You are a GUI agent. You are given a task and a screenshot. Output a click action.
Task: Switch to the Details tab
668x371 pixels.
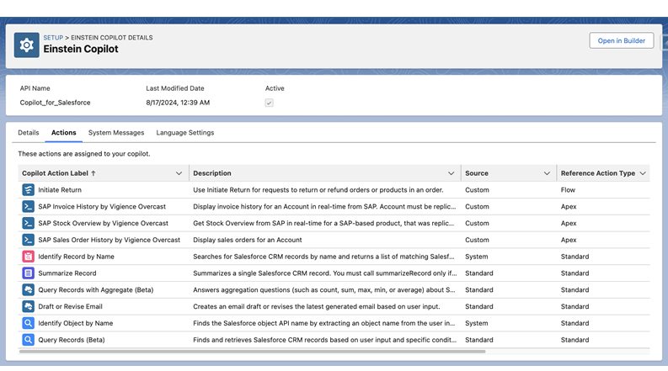[28, 133]
